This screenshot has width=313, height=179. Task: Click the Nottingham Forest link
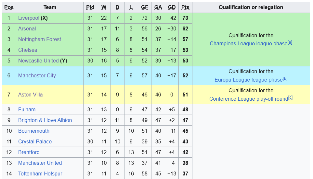pos(40,39)
